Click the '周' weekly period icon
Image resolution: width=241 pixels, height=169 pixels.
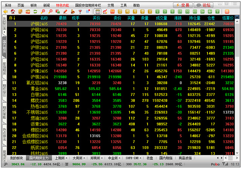click(x=127, y=12)
